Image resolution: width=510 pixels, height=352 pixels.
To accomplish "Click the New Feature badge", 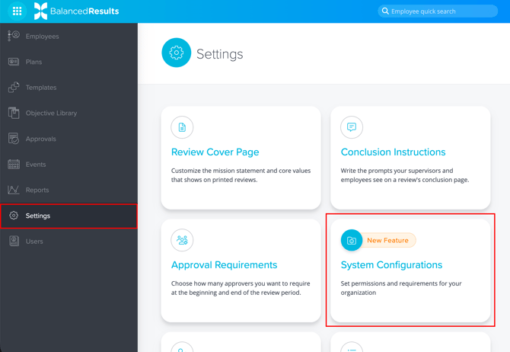I will pos(388,240).
